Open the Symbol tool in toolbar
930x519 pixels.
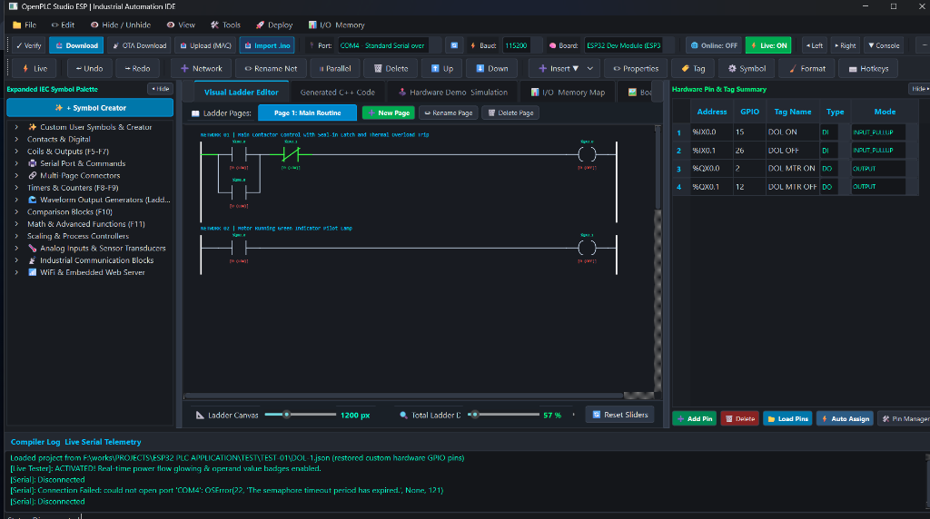click(747, 69)
